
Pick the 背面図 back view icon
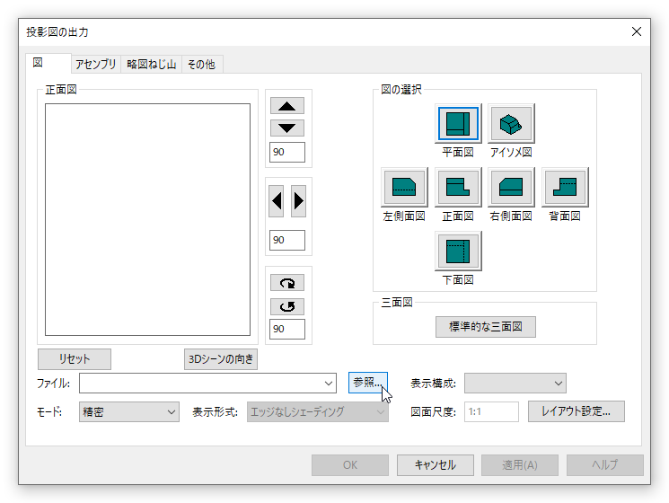565,188
